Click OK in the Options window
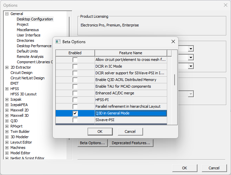Viewport: 231px width, 175px height. tap(185, 168)
